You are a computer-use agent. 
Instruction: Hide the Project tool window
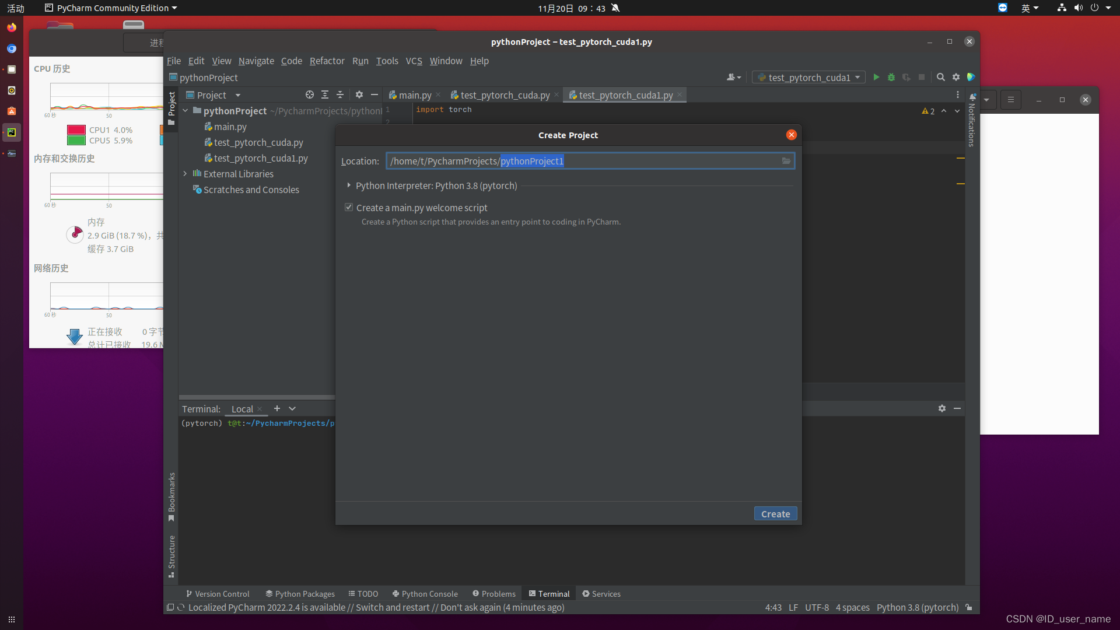tap(374, 94)
